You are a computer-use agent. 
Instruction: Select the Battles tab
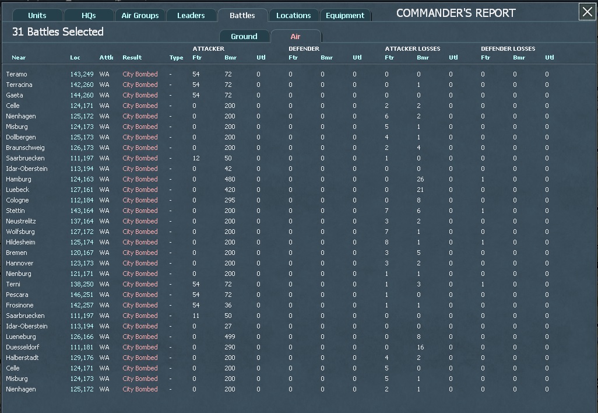tap(242, 15)
